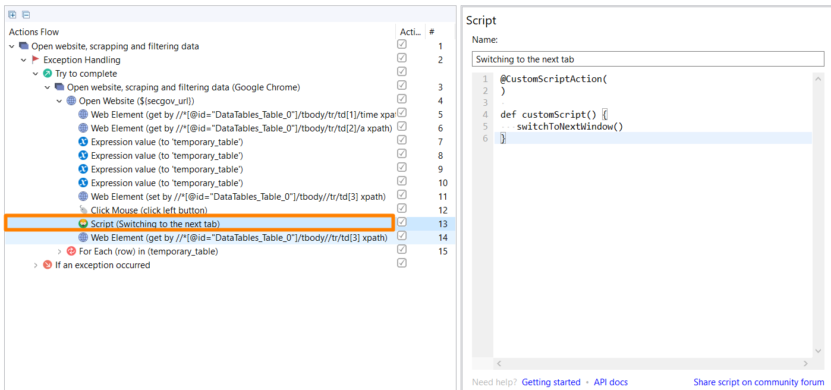This screenshot has width=831, height=390.
Task: Click the expand all icon above Actions Flow
Action: [12, 15]
